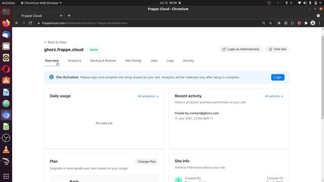Open OBS Studio from the dock
The height and width of the screenshot is (182, 324).
[6, 138]
